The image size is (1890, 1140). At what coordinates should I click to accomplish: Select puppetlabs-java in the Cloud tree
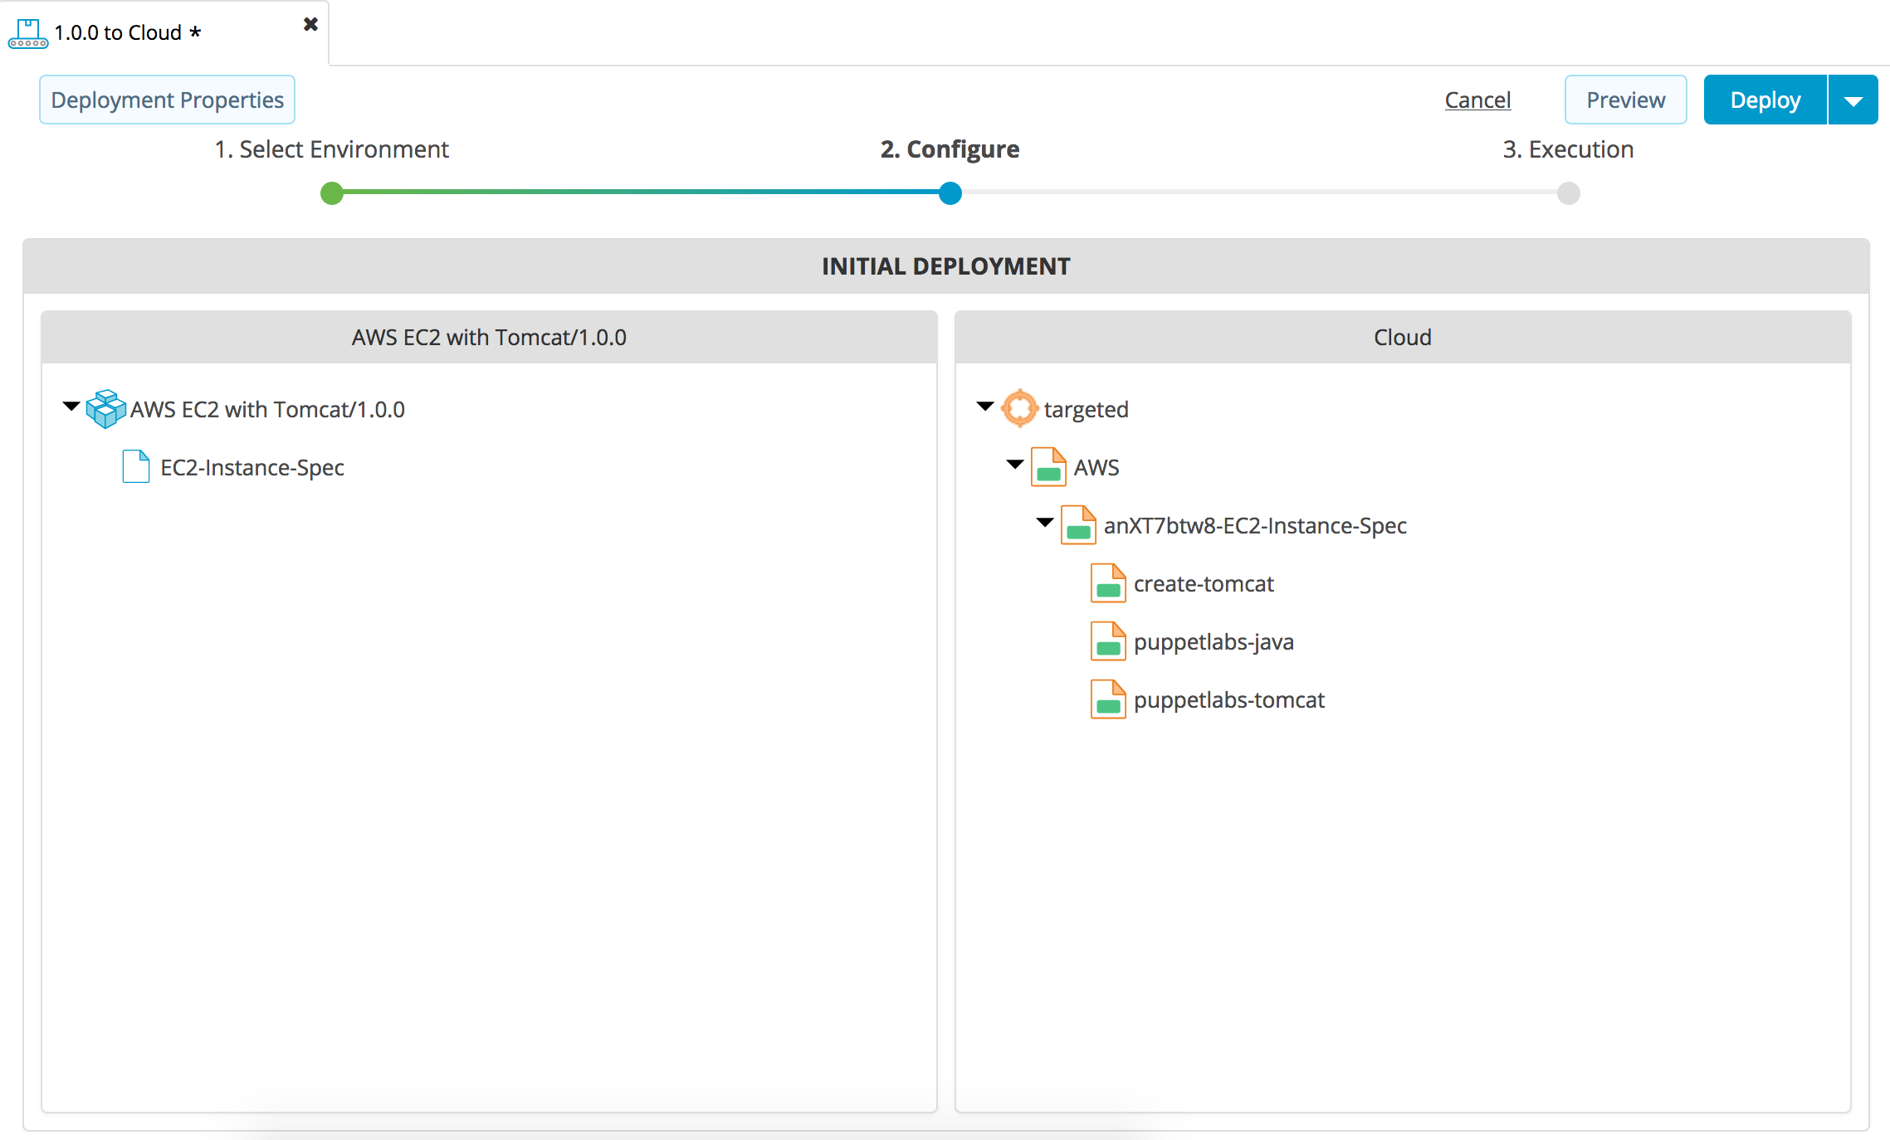pos(1214,642)
